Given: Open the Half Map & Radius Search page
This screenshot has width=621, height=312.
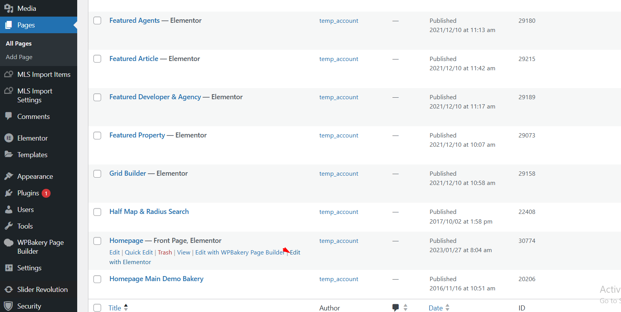Looking at the screenshot, I should (149, 212).
